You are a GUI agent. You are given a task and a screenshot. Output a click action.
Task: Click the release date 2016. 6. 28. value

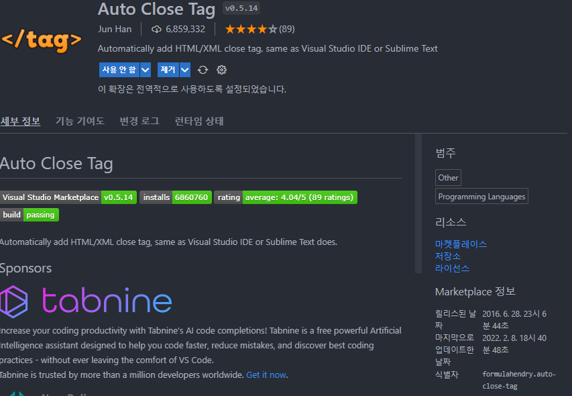pyautogui.click(x=514, y=319)
